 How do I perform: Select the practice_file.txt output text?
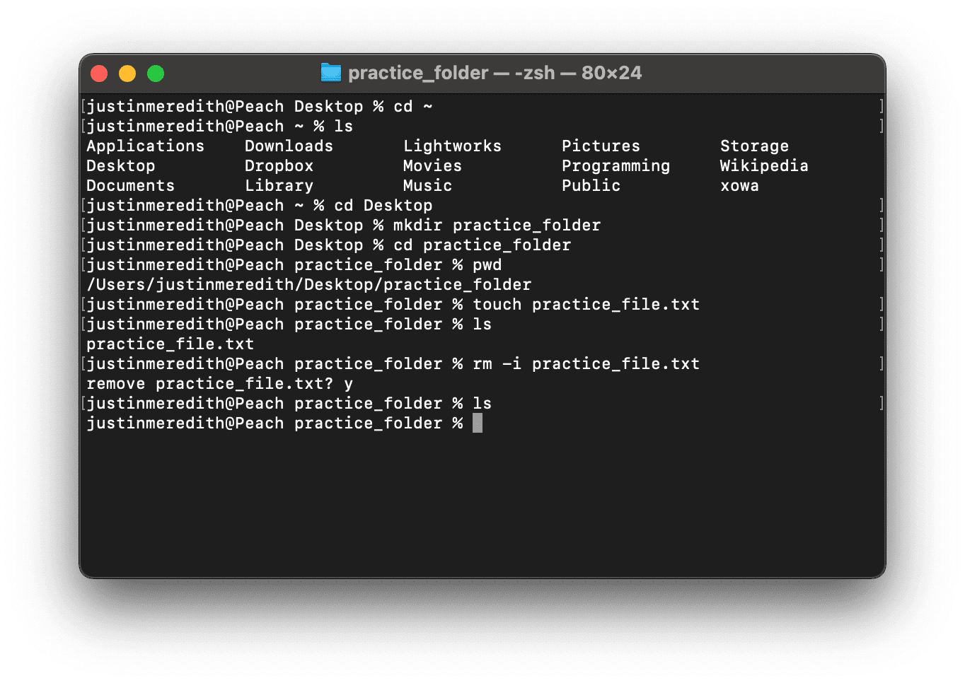pyautogui.click(x=170, y=344)
